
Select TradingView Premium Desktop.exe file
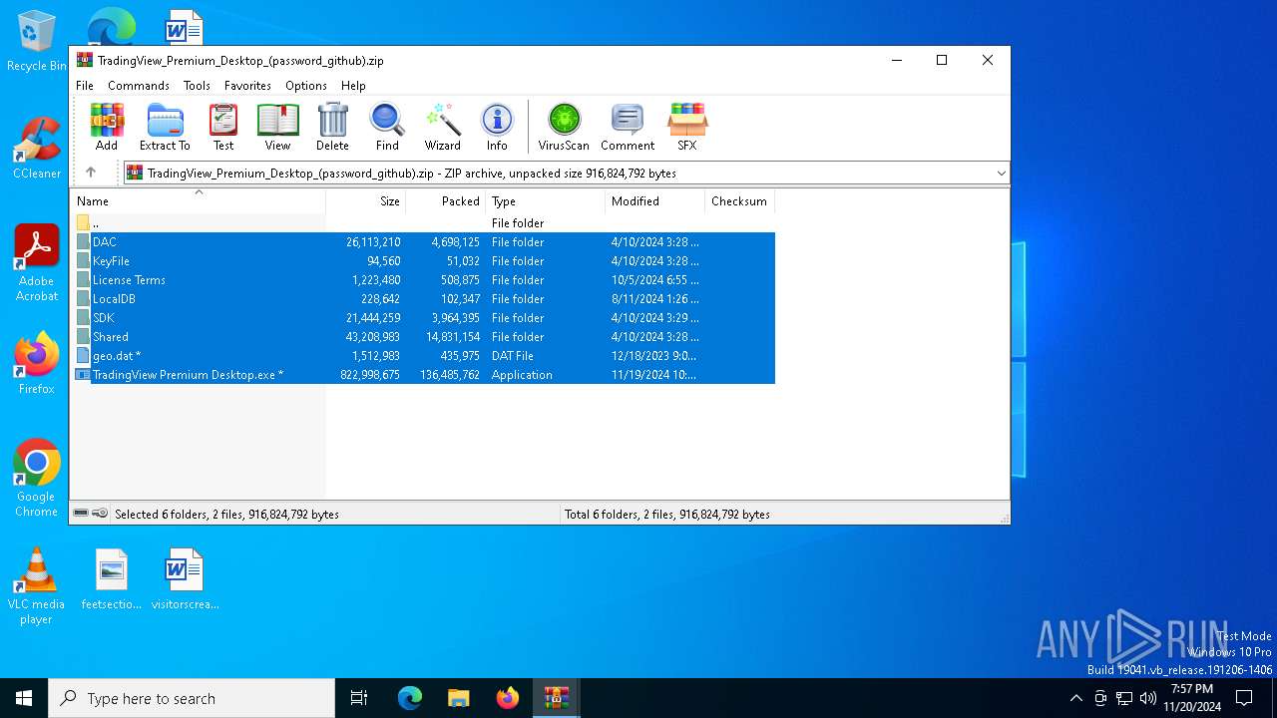188,375
